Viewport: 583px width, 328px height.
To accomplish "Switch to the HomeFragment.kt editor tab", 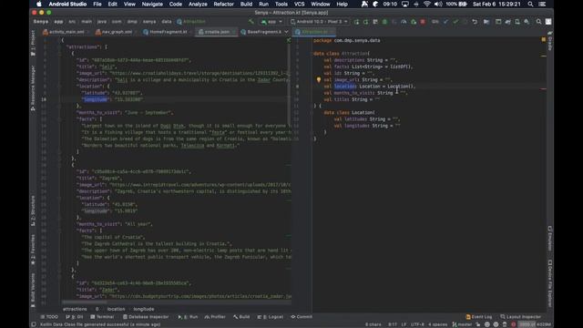I will click(x=168, y=32).
